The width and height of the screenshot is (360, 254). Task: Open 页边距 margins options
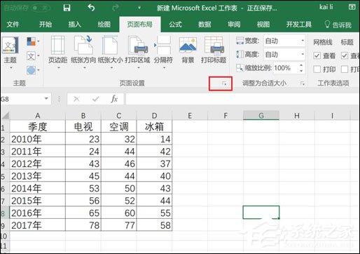pos(57,53)
